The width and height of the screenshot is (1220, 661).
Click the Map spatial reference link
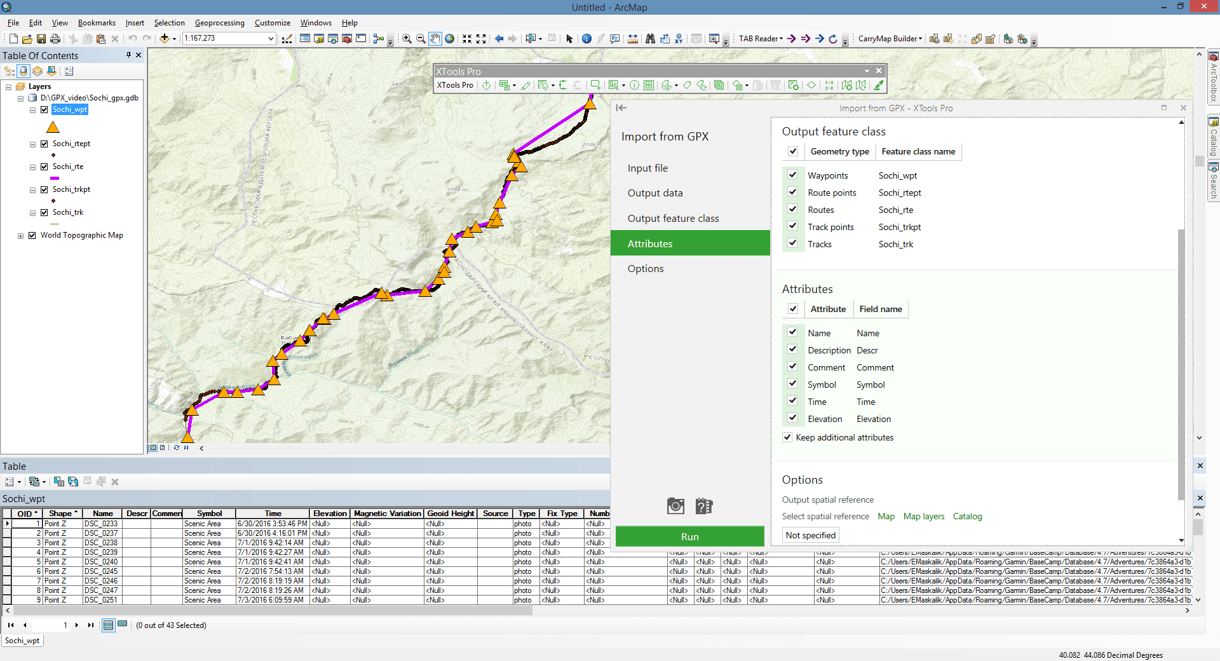tap(886, 516)
